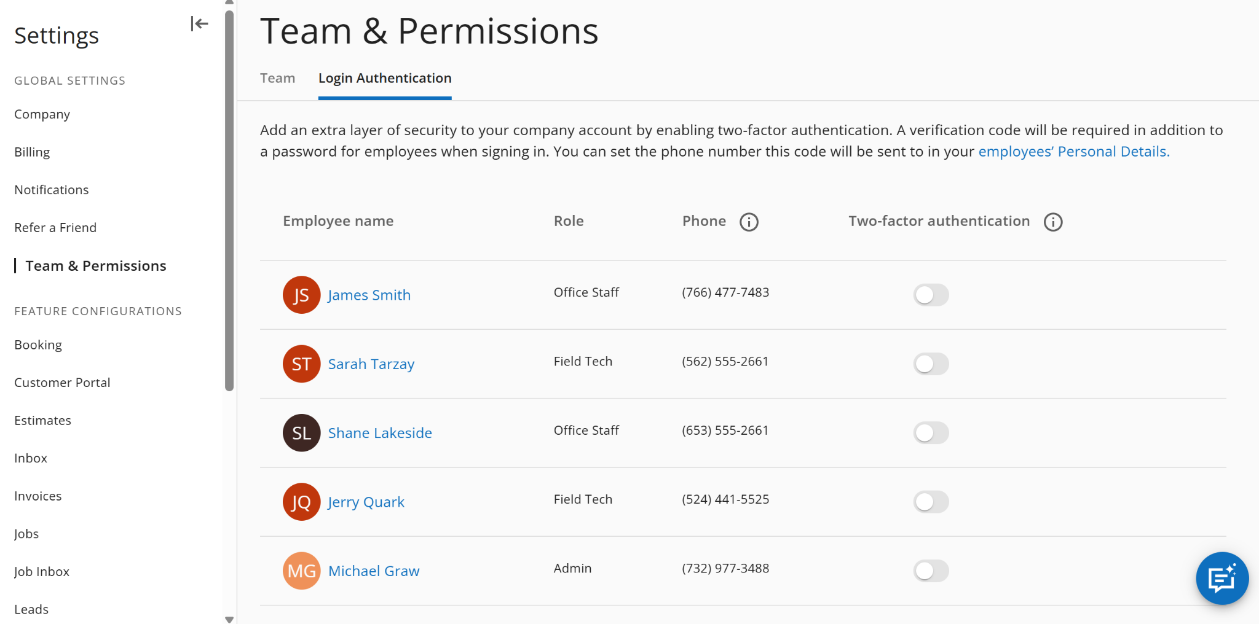Viewport: 1259px width, 624px height.
Task: Open Inbox configuration
Action: [x=31, y=458]
